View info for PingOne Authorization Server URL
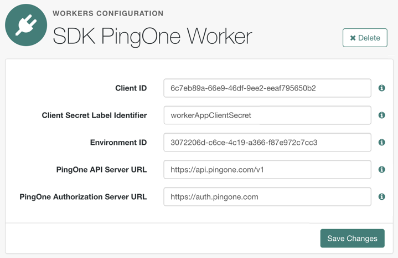The width and height of the screenshot is (398, 258). (x=381, y=196)
